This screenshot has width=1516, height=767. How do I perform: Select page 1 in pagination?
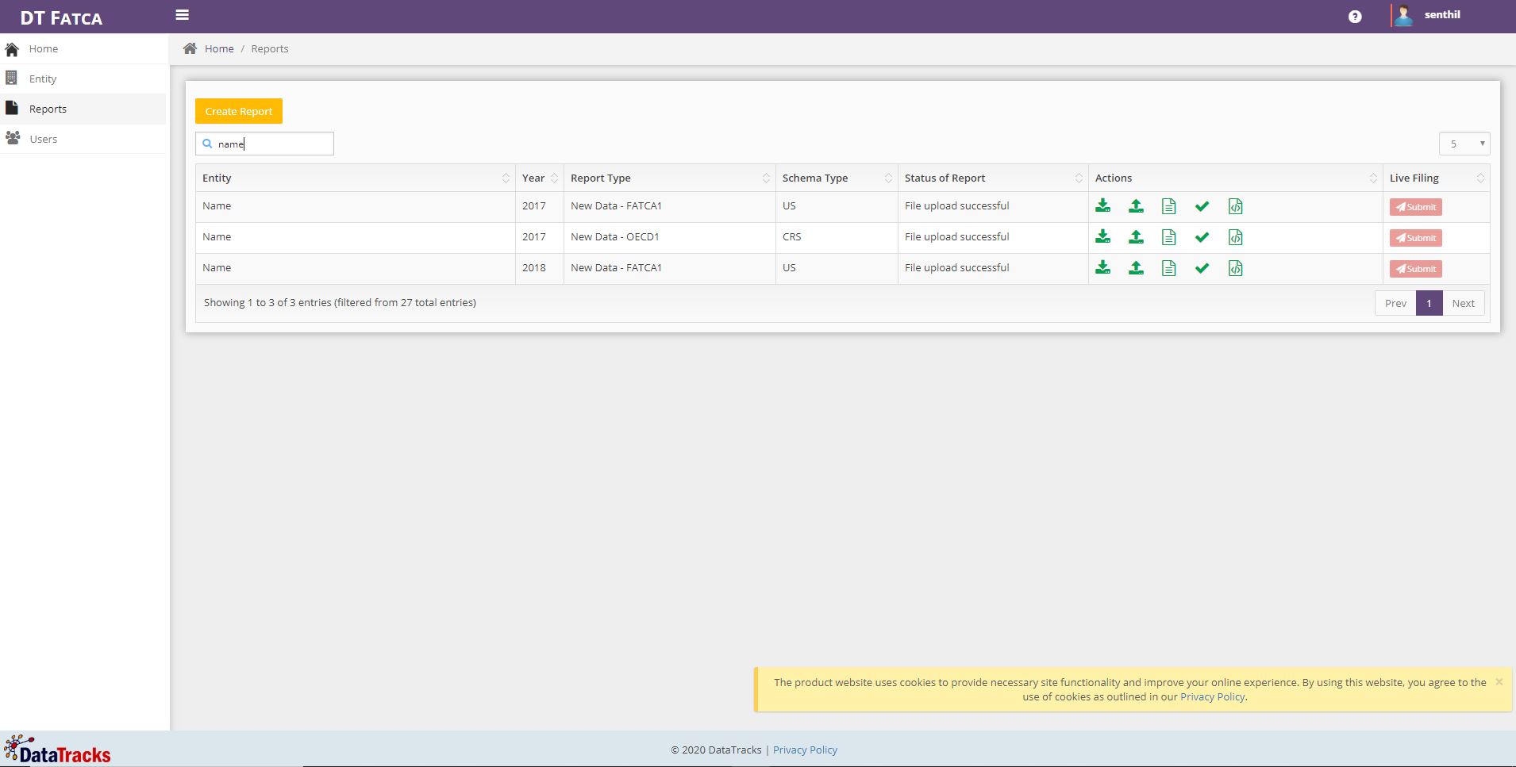(x=1429, y=303)
